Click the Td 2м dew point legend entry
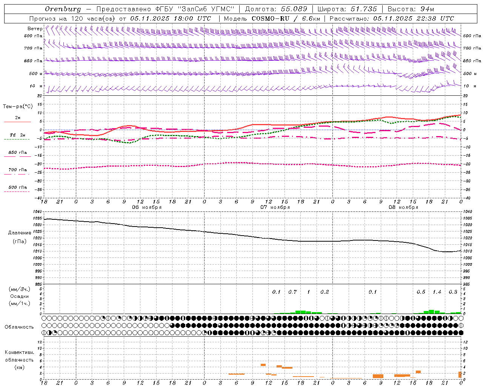 pos(18,135)
